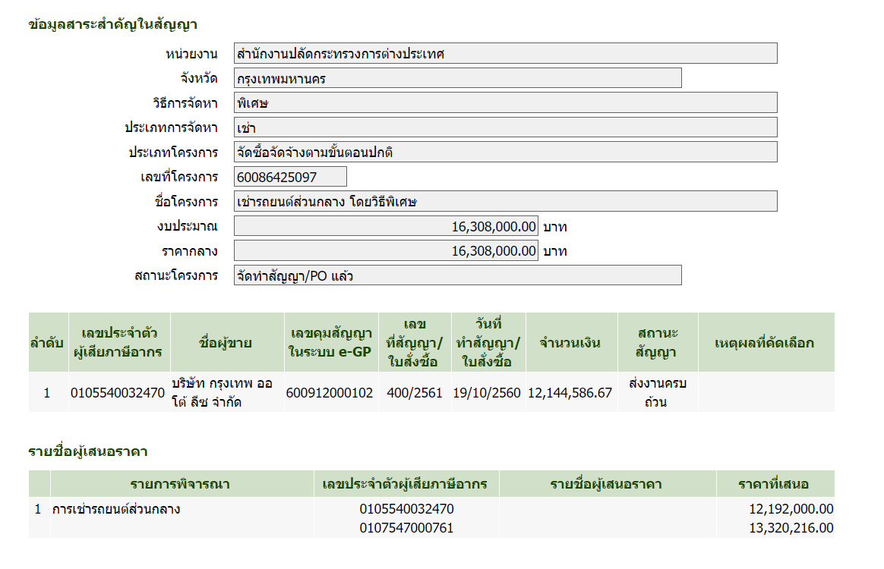Select the จังหวัด field showing กรุงเทพมหานคร
The height and width of the screenshot is (569, 884).
point(457,78)
